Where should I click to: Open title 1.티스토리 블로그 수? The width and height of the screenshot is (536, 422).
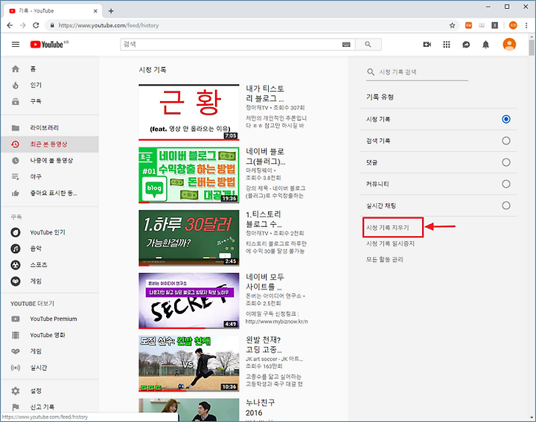tap(264, 219)
